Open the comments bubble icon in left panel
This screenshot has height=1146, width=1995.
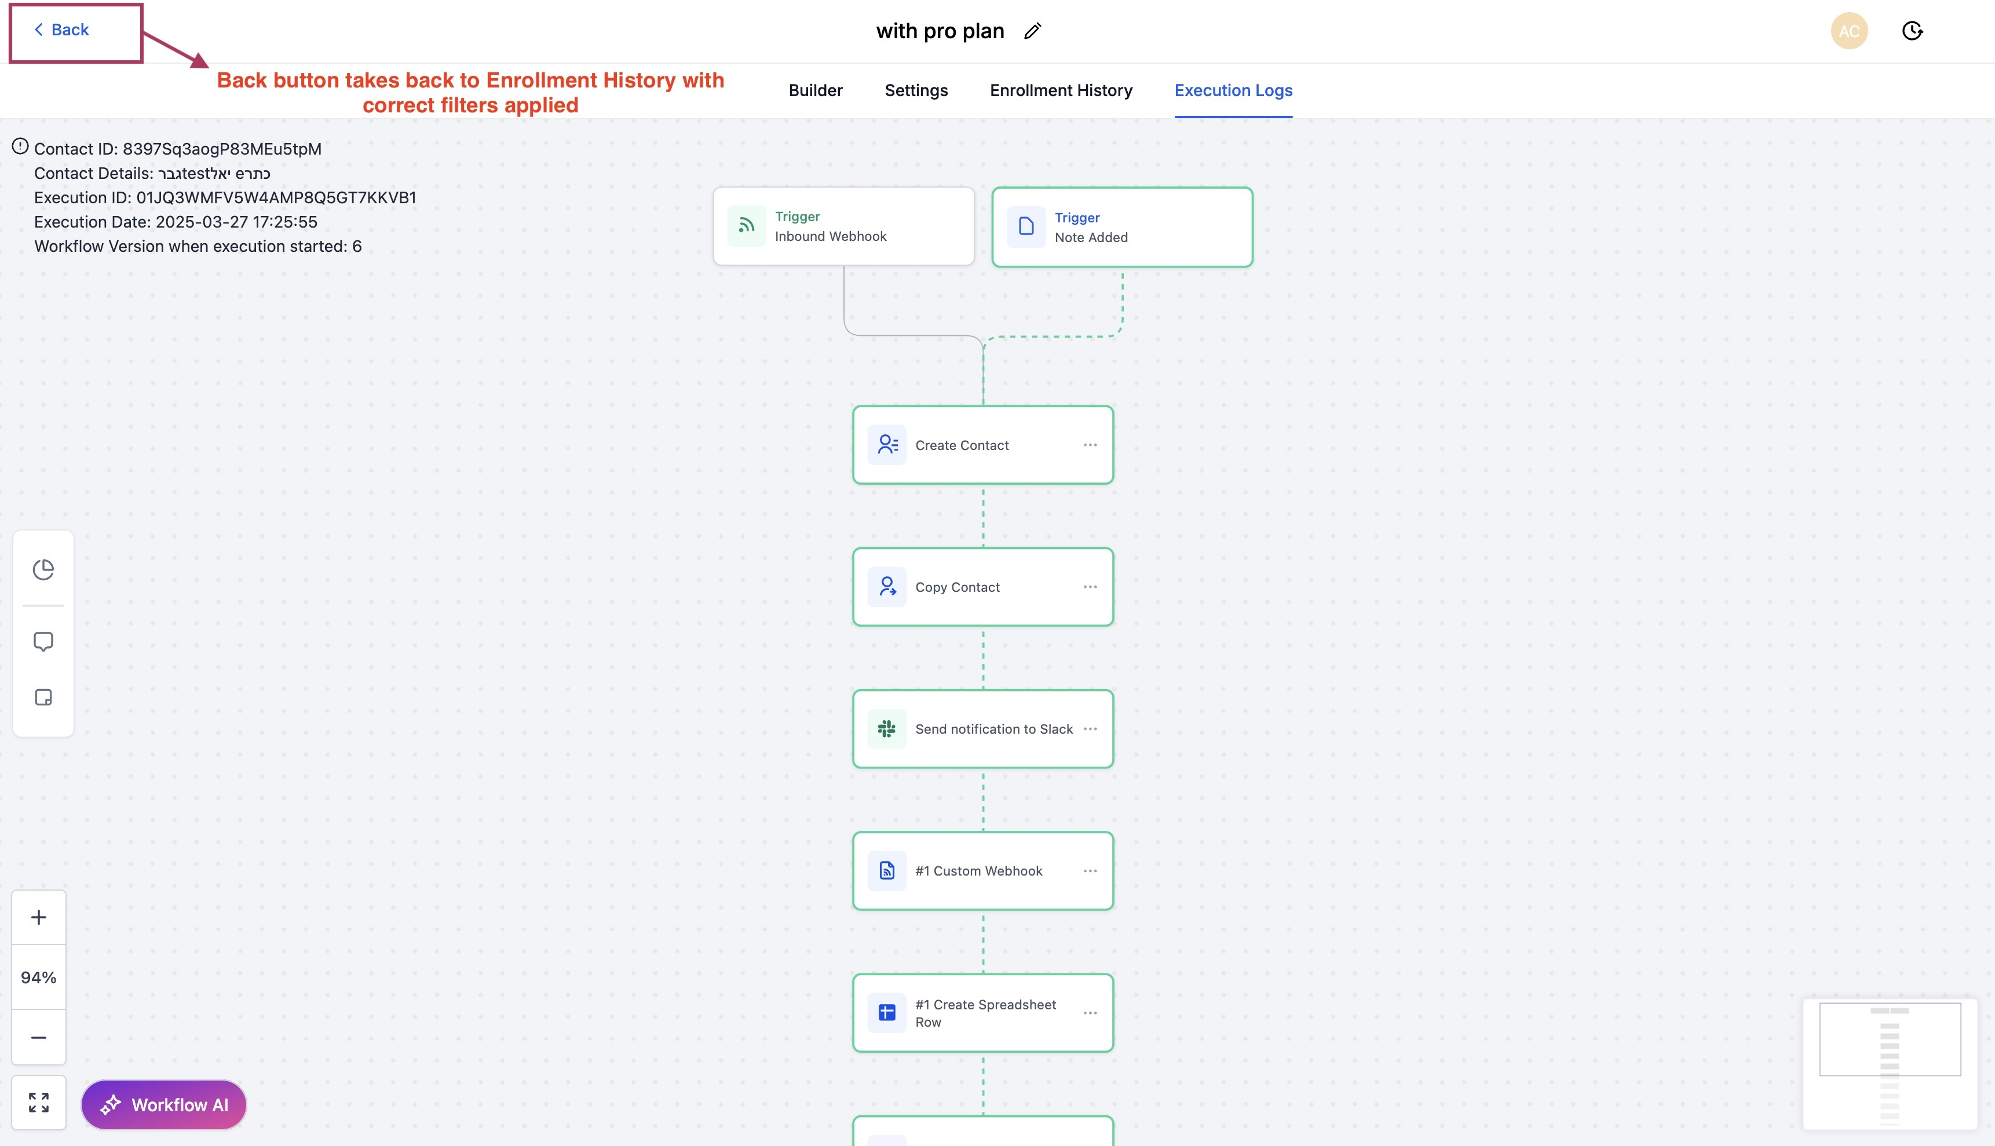click(x=43, y=642)
